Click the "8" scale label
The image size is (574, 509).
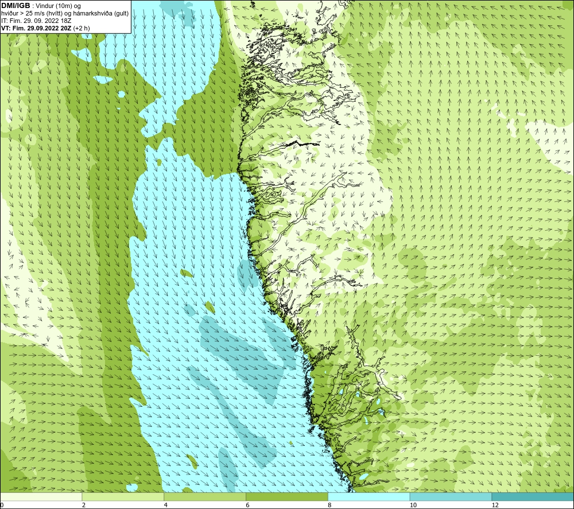pyautogui.click(x=330, y=506)
